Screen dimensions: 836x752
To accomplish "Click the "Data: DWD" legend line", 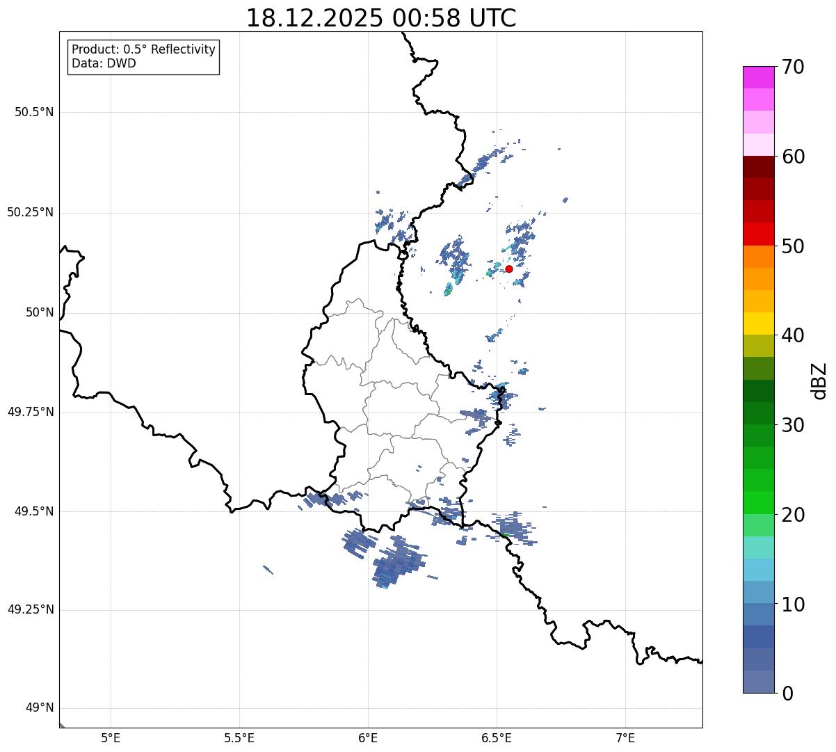I will (x=104, y=64).
